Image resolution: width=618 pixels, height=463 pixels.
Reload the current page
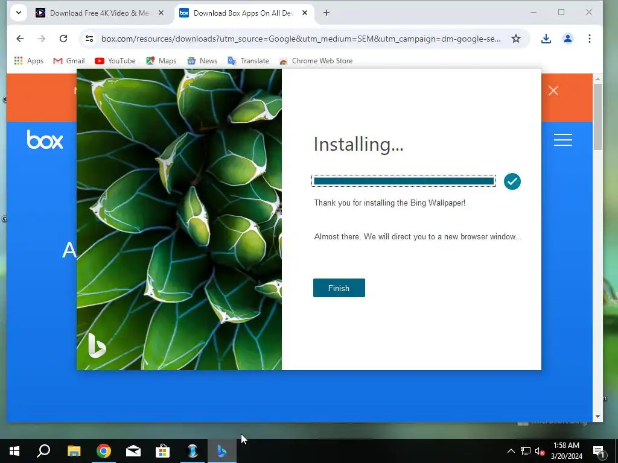[x=63, y=39]
